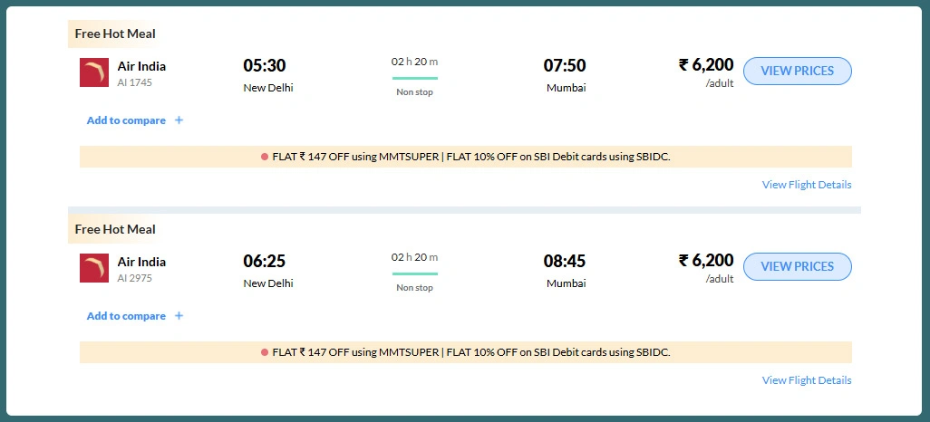Click red dot on first offer banner
This screenshot has width=930, height=422.
click(x=265, y=157)
